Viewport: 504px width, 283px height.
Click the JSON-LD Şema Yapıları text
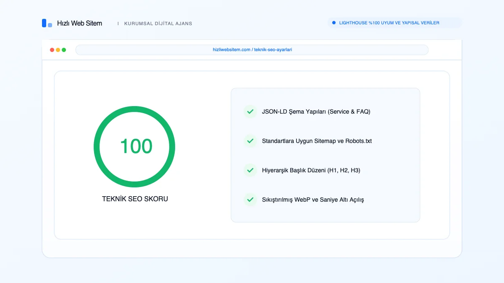pyautogui.click(x=316, y=112)
